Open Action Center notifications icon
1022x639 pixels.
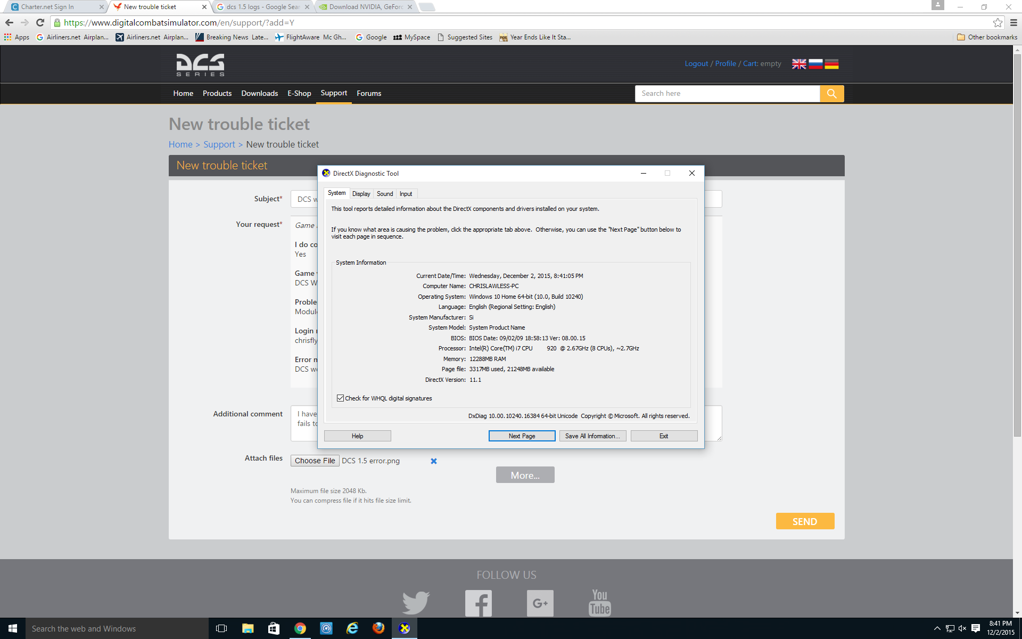click(975, 628)
